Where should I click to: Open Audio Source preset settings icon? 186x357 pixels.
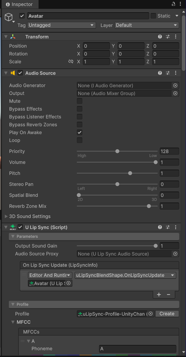point(168,73)
